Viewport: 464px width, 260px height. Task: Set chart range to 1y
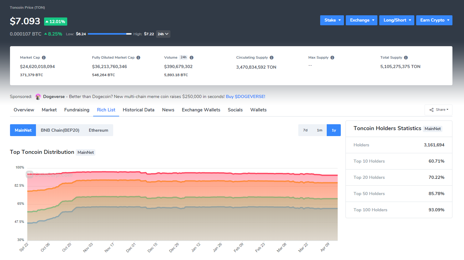click(334, 130)
